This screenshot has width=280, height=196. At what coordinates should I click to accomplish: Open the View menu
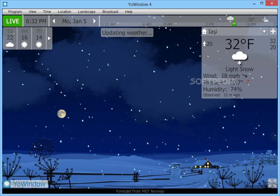[32, 11]
